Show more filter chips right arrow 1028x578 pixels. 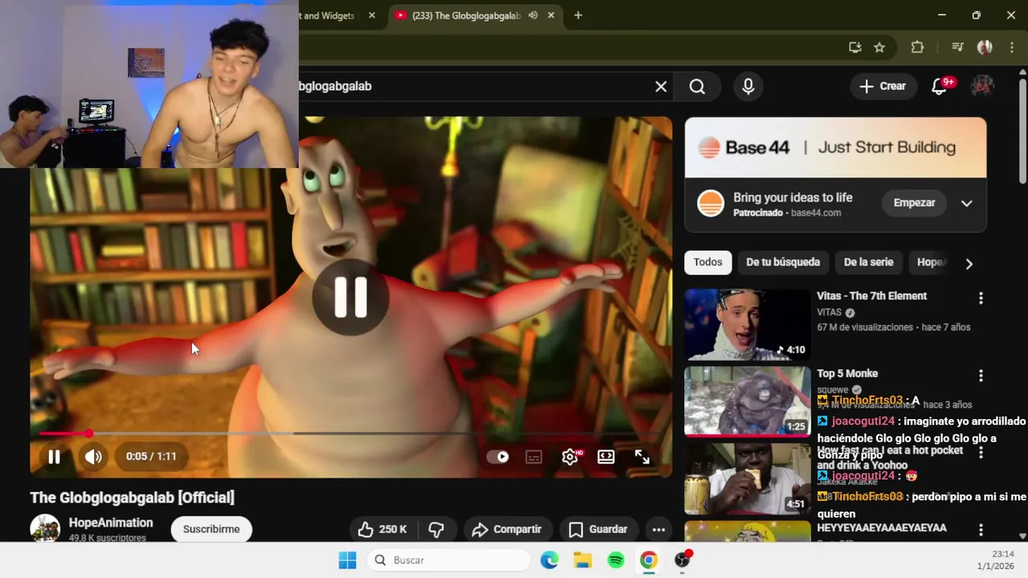point(969,263)
